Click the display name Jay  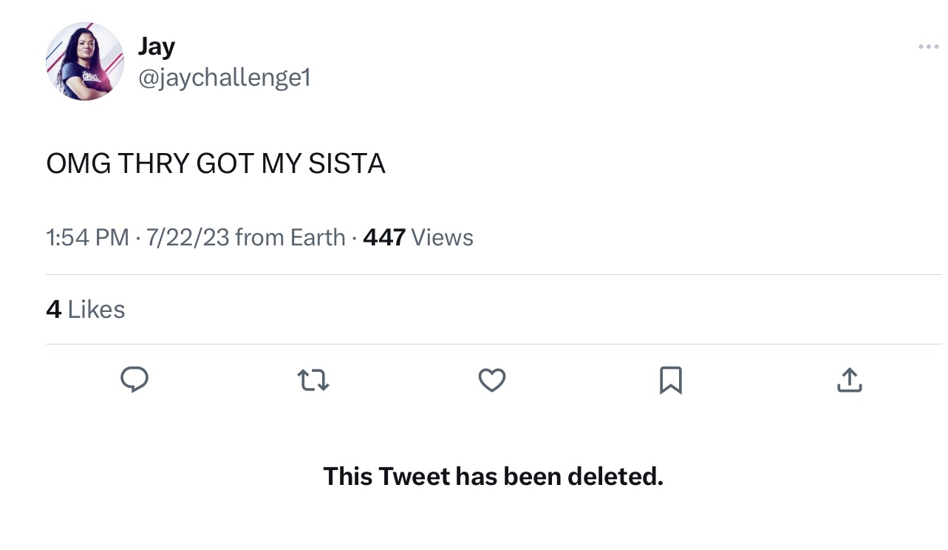coord(157,47)
